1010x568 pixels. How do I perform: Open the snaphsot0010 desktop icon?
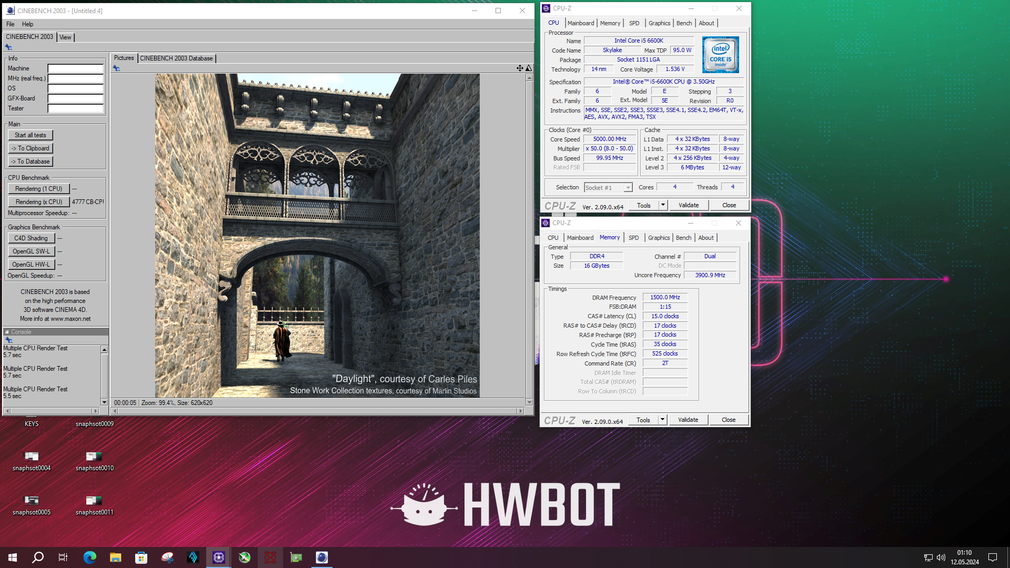point(94,461)
